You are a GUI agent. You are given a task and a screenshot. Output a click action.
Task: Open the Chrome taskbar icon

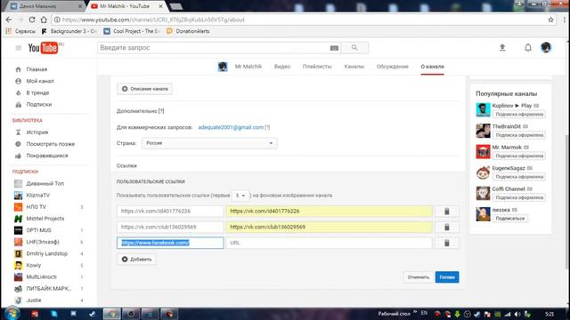pyautogui.click(x=111, y=314)
